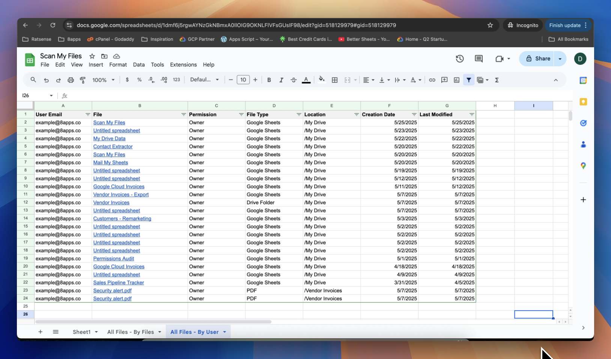Open Google Tasks side panel

point(583,123)
